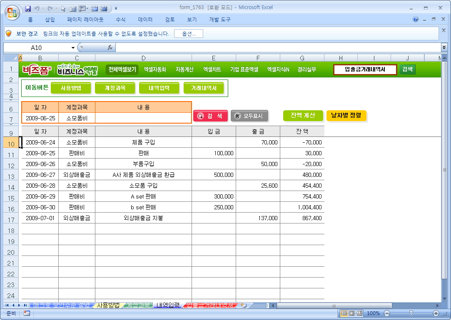Image resolution: width=451 pixels, height=320 pixels.
Task: Click the blue Help question mark icon
Action: tap(416, 20)
